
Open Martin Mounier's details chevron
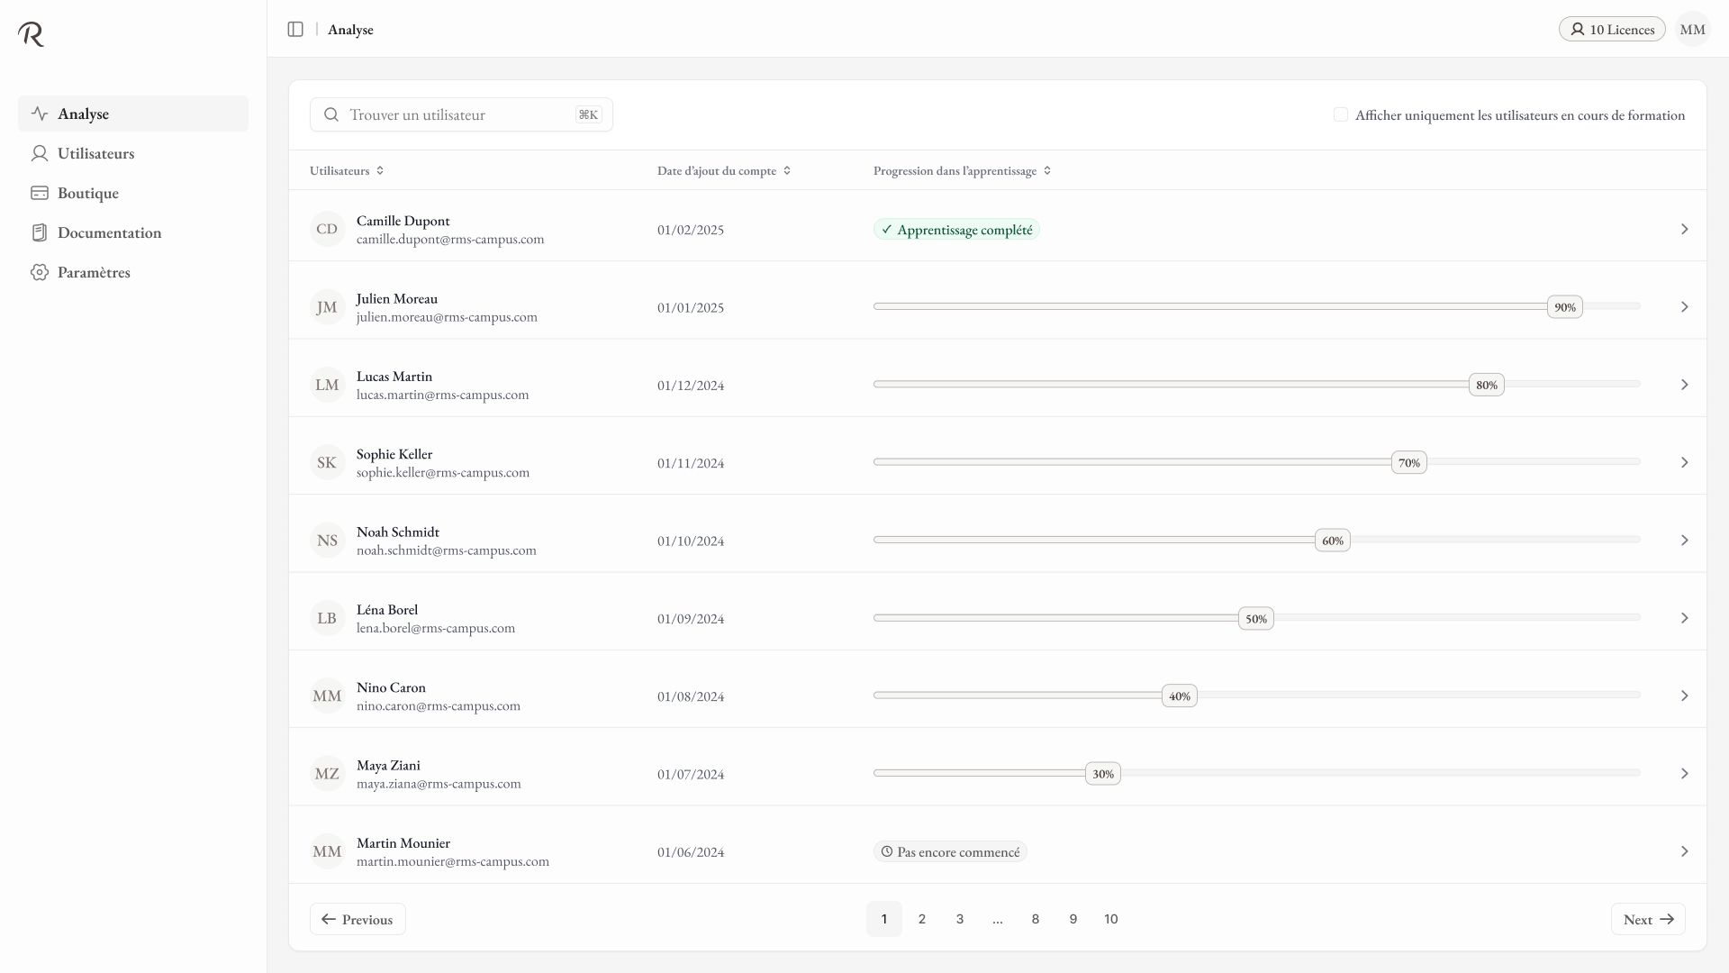1684,851
